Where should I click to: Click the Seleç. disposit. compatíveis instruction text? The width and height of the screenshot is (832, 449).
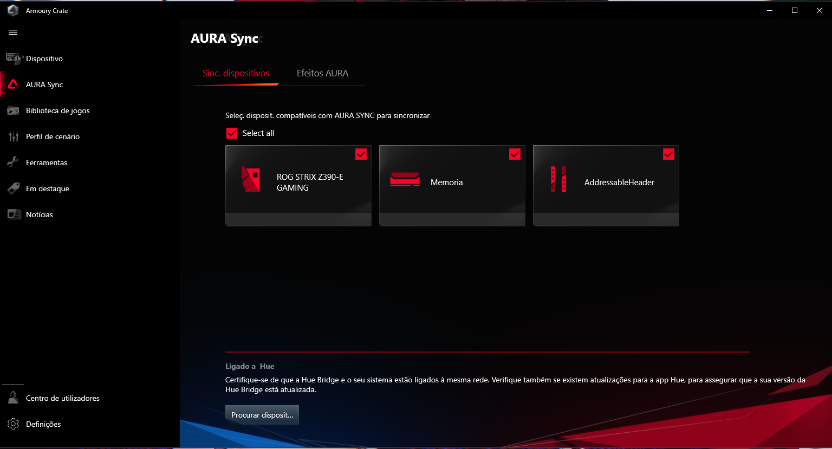coord(327,115)
